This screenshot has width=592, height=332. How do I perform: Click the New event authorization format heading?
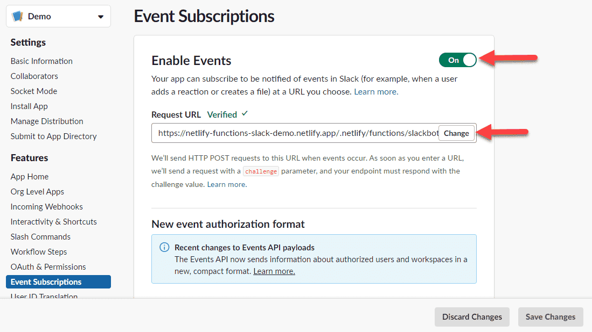(x=228, y=224)
